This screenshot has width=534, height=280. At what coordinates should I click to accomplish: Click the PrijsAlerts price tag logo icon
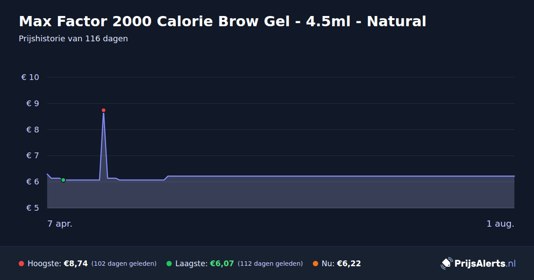click(x=446, y=264)
